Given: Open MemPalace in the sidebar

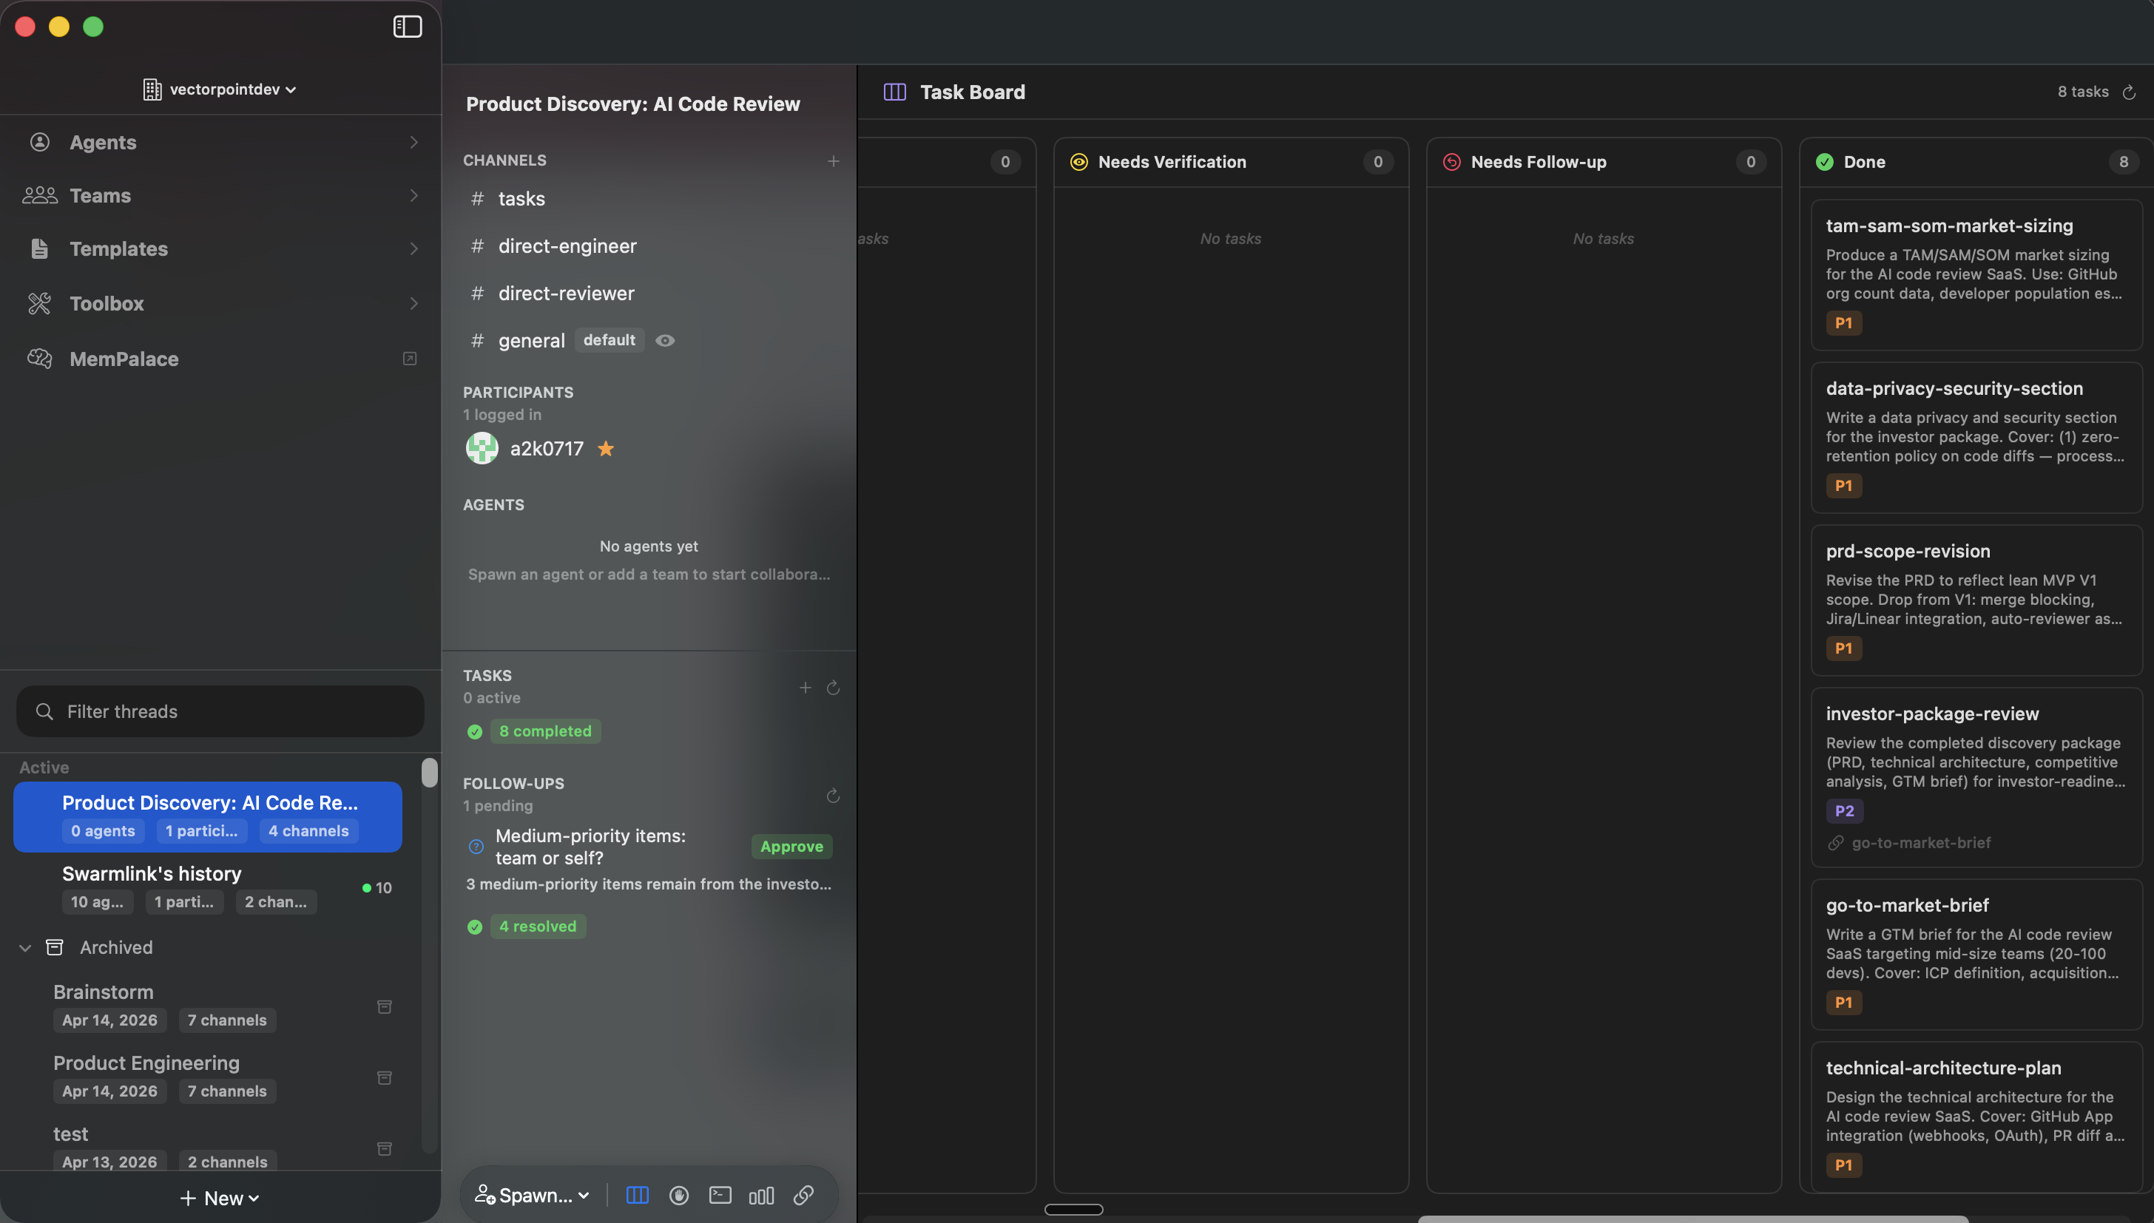Looking at the screenshot, I should click(124, 359).
